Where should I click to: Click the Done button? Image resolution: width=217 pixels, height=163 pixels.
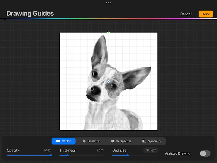pyautogui.click(x=206, y=14)
